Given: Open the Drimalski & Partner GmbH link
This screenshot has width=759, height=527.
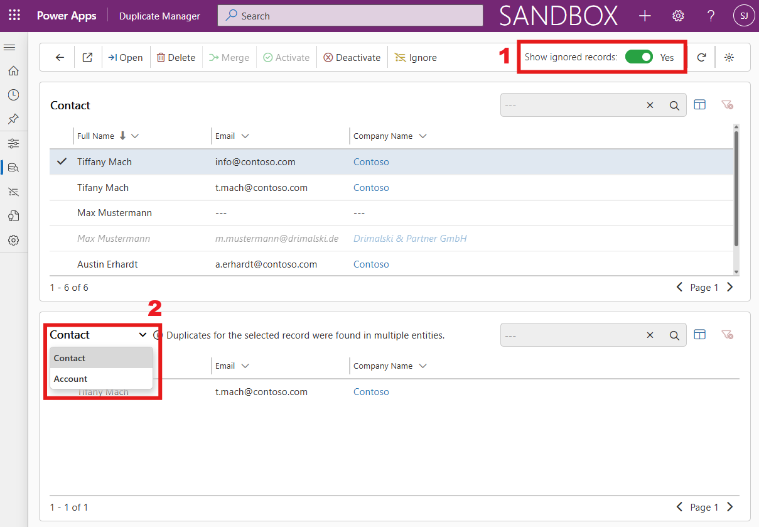Looking at the screenshot, I should coord(410,239).
